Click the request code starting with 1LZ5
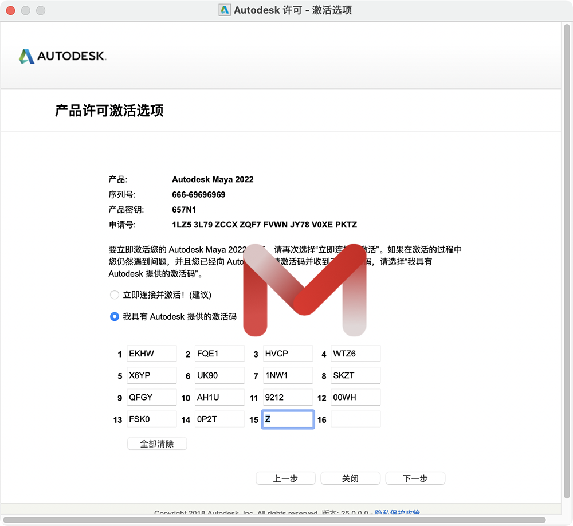The height and width of the screenshot is (526, 573). point(265,225)
